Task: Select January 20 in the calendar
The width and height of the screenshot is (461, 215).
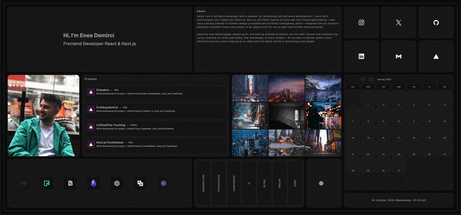Action: pyautogui.click(x=444, y=132)
